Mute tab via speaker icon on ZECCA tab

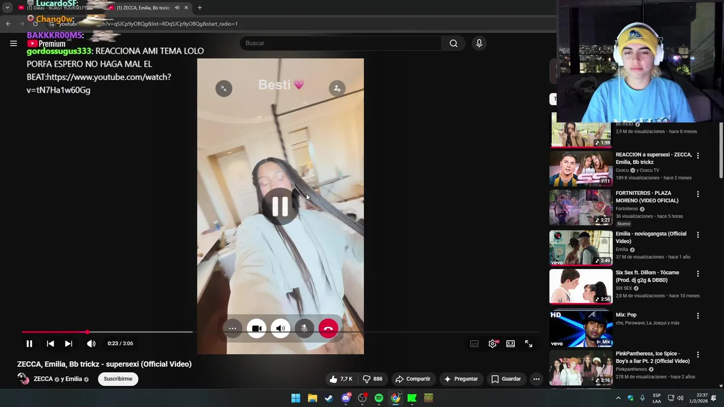click(176, 8)
